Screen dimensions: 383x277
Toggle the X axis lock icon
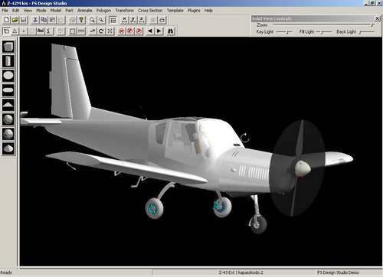[x=124, y=20]
